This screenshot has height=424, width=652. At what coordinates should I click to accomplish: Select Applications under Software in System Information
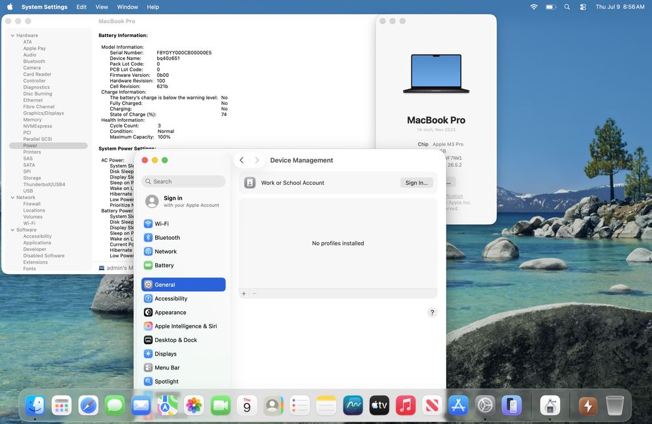[x=37, y=243]
